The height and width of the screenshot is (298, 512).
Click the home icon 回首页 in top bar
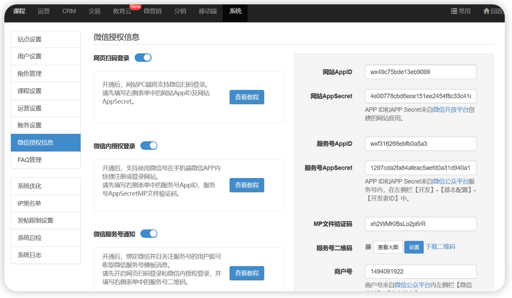click(x=486, y=11)
